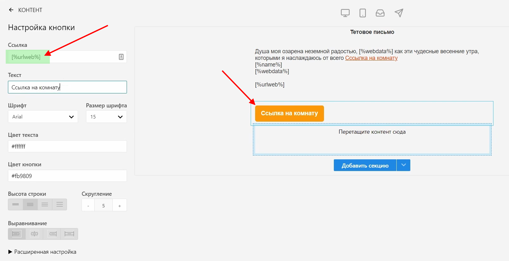Align the button to the right

coord(52,234)
